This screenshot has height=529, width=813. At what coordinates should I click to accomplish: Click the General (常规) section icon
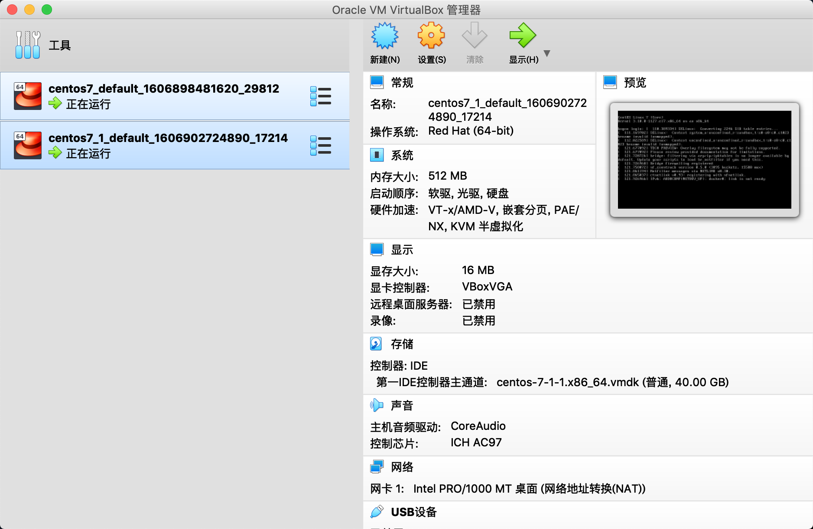(377, 82)
